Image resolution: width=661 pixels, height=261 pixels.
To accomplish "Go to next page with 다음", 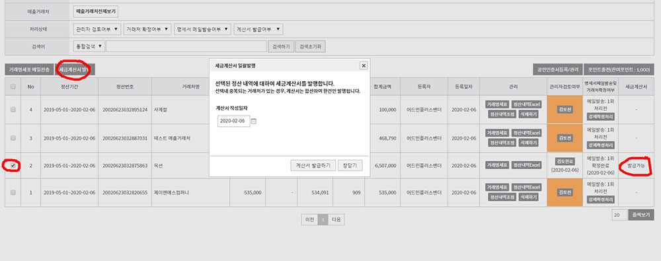I will (336, 219).
